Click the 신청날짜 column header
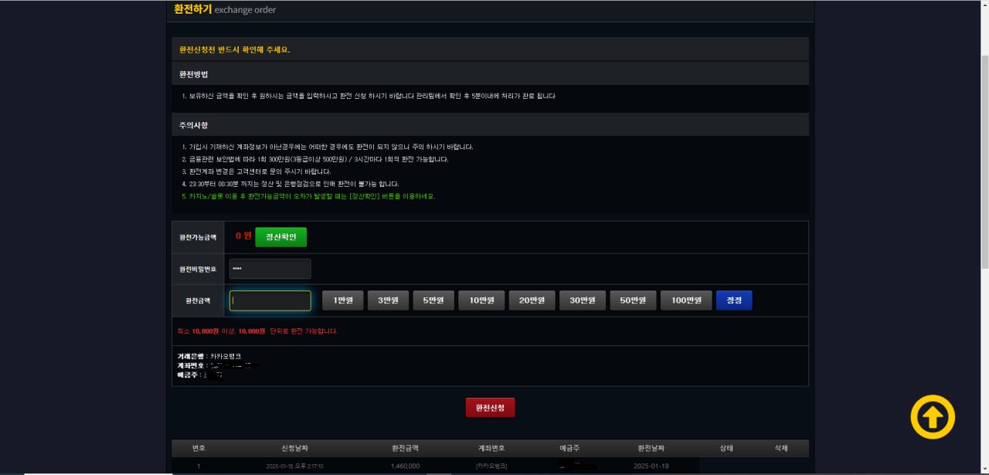 294,448
